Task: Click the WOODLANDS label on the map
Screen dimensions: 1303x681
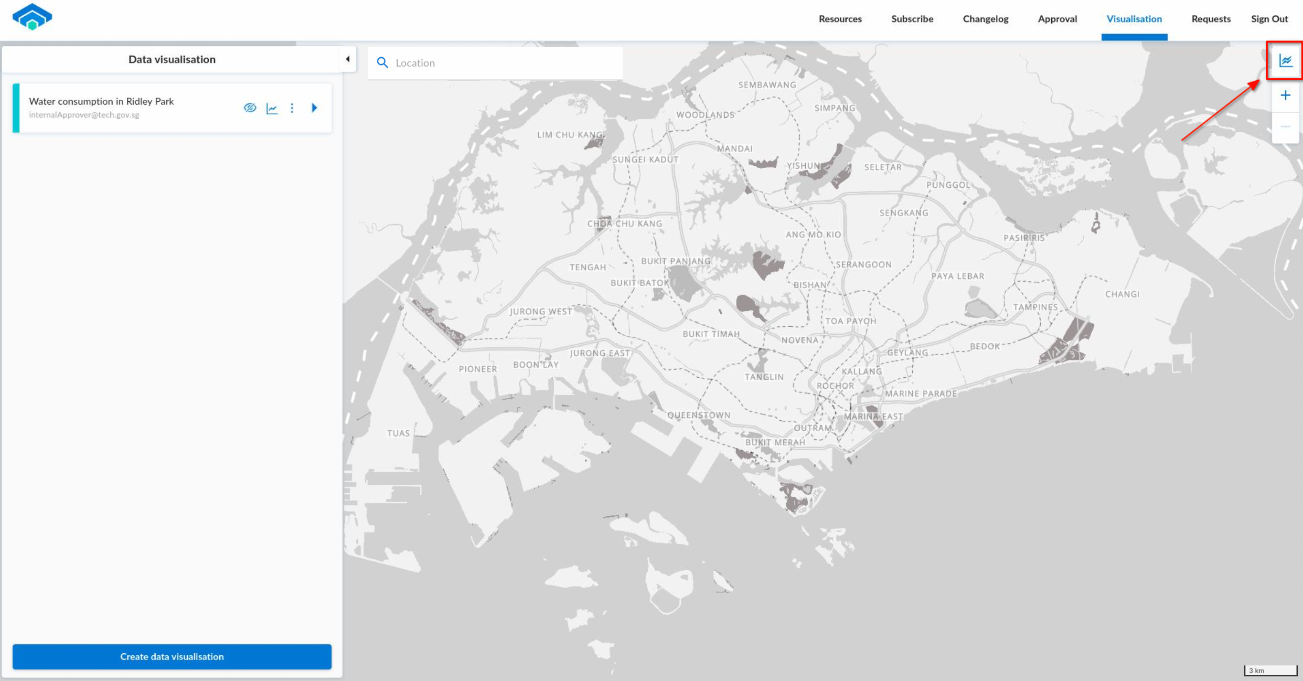Action: point(705,115)
